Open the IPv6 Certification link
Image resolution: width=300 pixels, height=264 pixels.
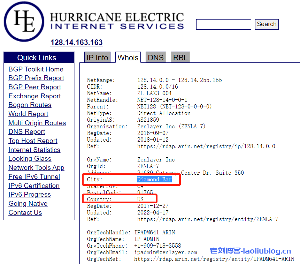click(34, 186)
